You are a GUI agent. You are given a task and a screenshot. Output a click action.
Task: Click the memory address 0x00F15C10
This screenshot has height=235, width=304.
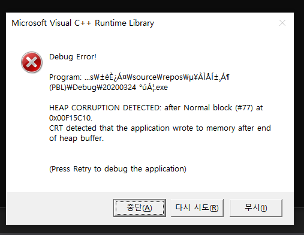click(71, 118)
